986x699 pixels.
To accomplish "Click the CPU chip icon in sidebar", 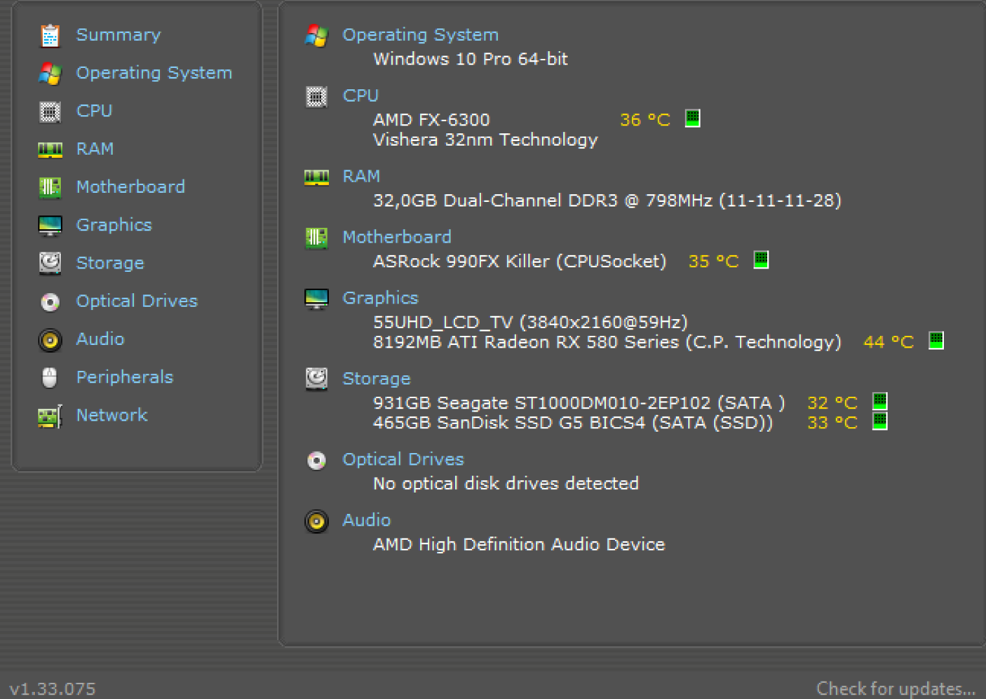I will point(50,111).
